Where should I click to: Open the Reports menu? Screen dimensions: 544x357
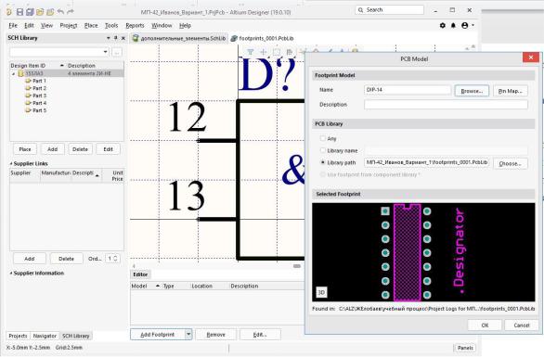(135, 25)
